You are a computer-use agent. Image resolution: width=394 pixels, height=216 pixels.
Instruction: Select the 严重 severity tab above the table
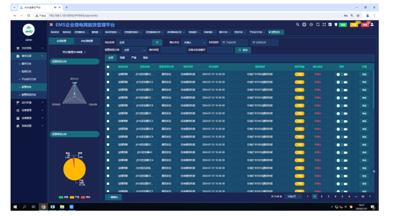click(x=134, y=58)
